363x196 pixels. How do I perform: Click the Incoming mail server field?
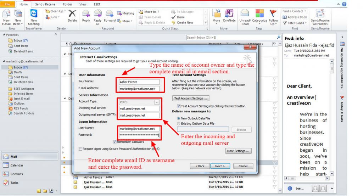click(139, 108)
